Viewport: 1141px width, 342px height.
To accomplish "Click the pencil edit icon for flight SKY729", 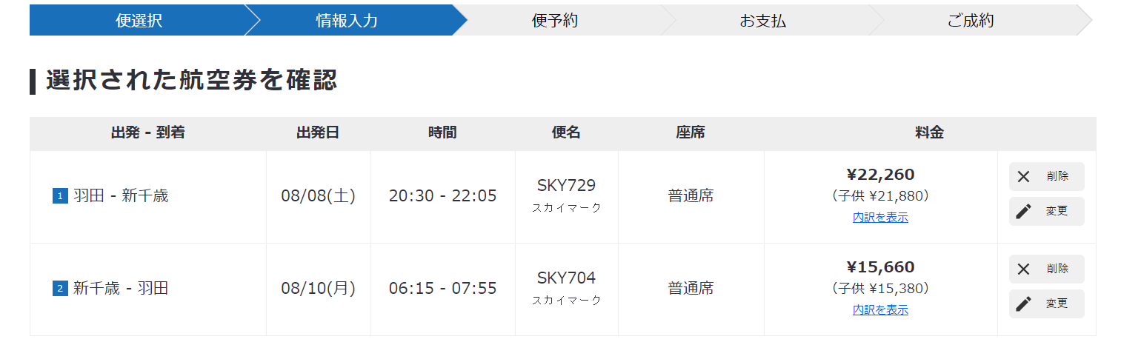I will (1023, 211).
